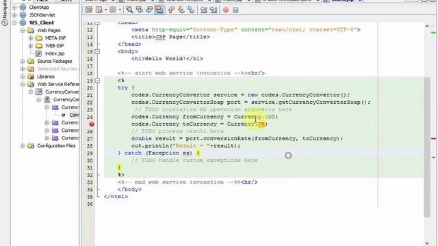Open the Back history dropdown arrow
This screenshot has width=438, height=246.
tap(105, 10)
